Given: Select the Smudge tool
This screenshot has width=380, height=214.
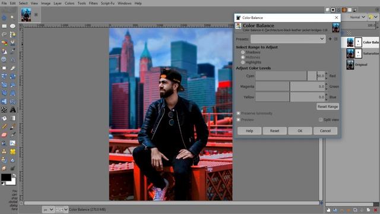Looking at the screenshot, I should 4,168.
